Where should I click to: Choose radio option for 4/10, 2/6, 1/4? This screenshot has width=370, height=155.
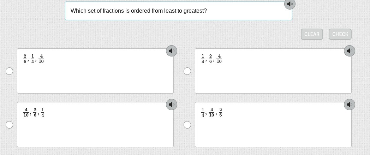10,125
